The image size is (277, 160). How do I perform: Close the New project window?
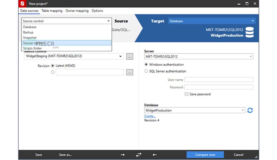255,4
